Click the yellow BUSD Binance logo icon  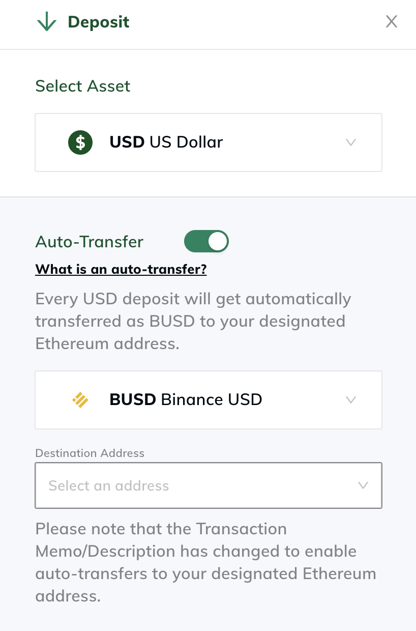point(80,399)
